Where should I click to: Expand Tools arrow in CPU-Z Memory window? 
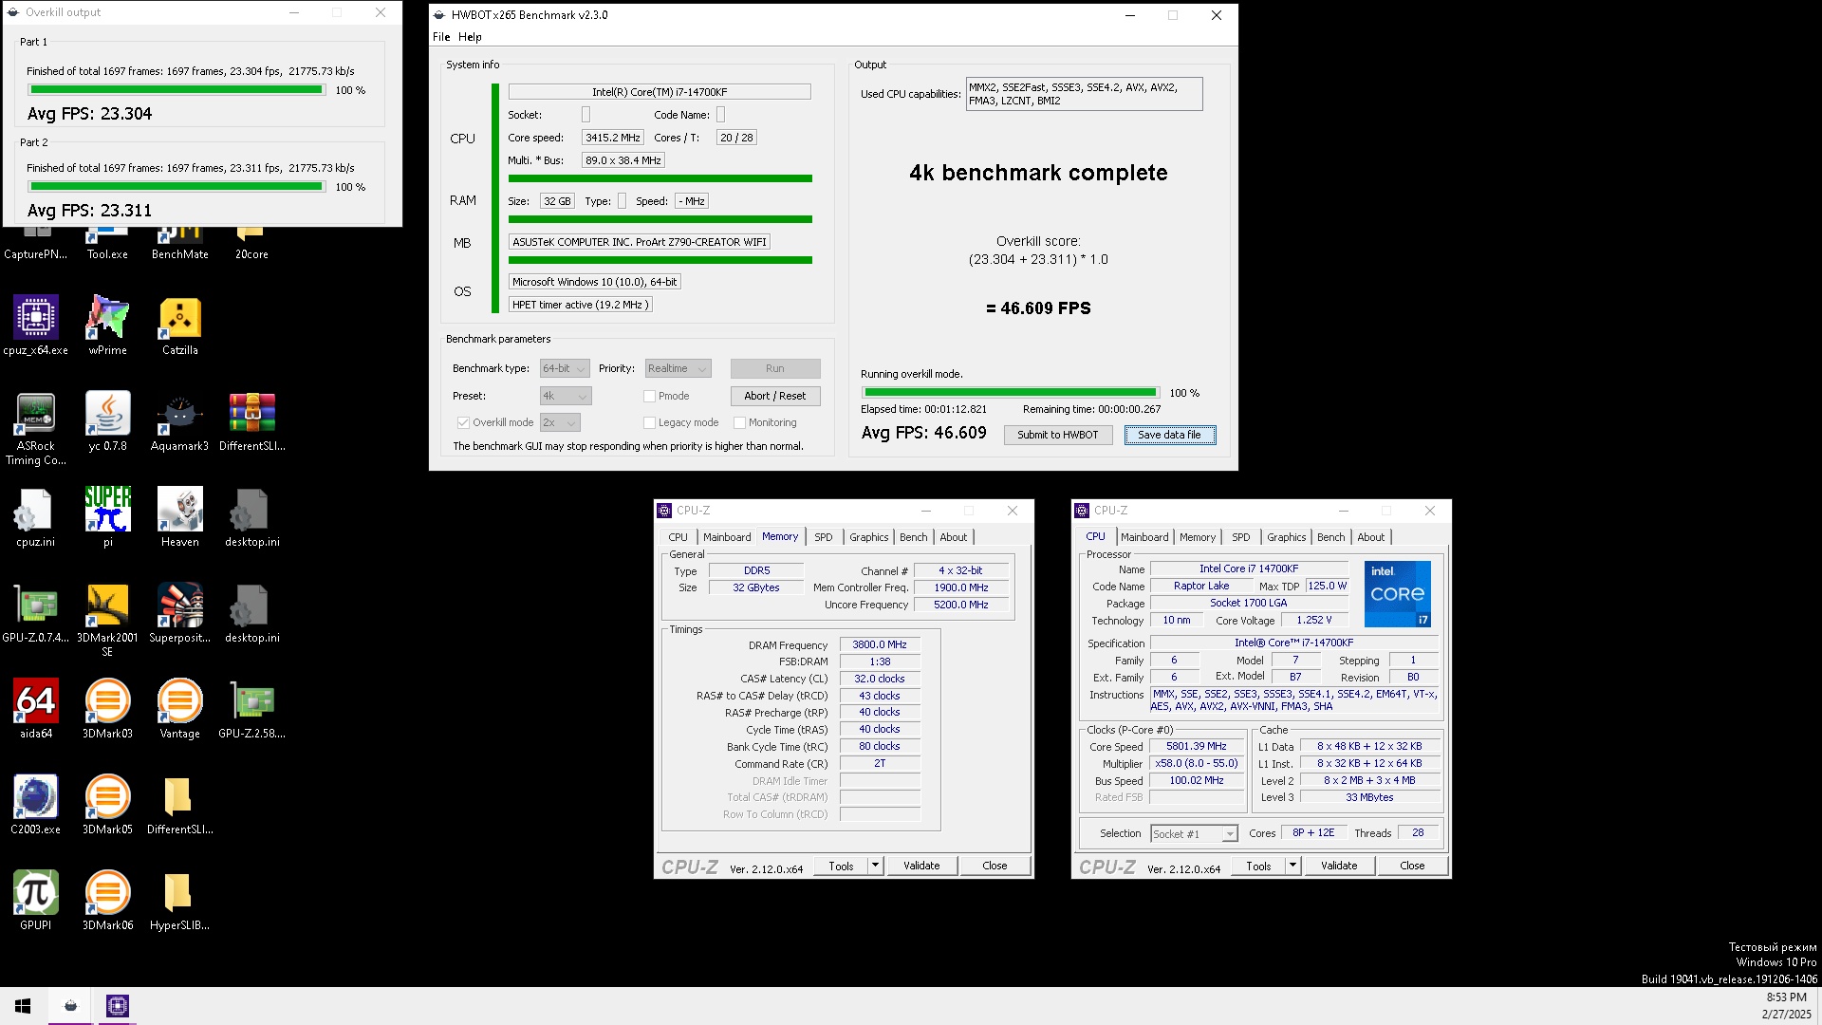875,866
